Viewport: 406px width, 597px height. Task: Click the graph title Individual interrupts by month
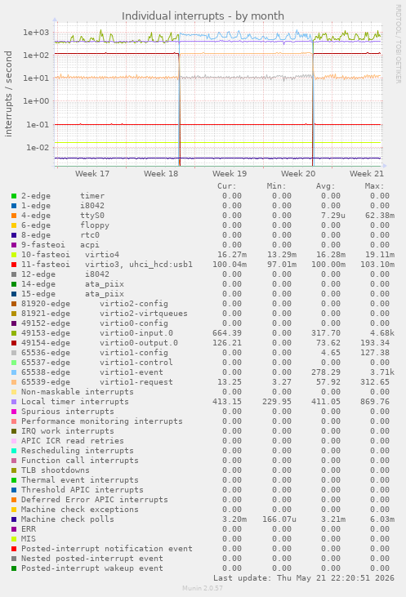click(x=203, y=16)
